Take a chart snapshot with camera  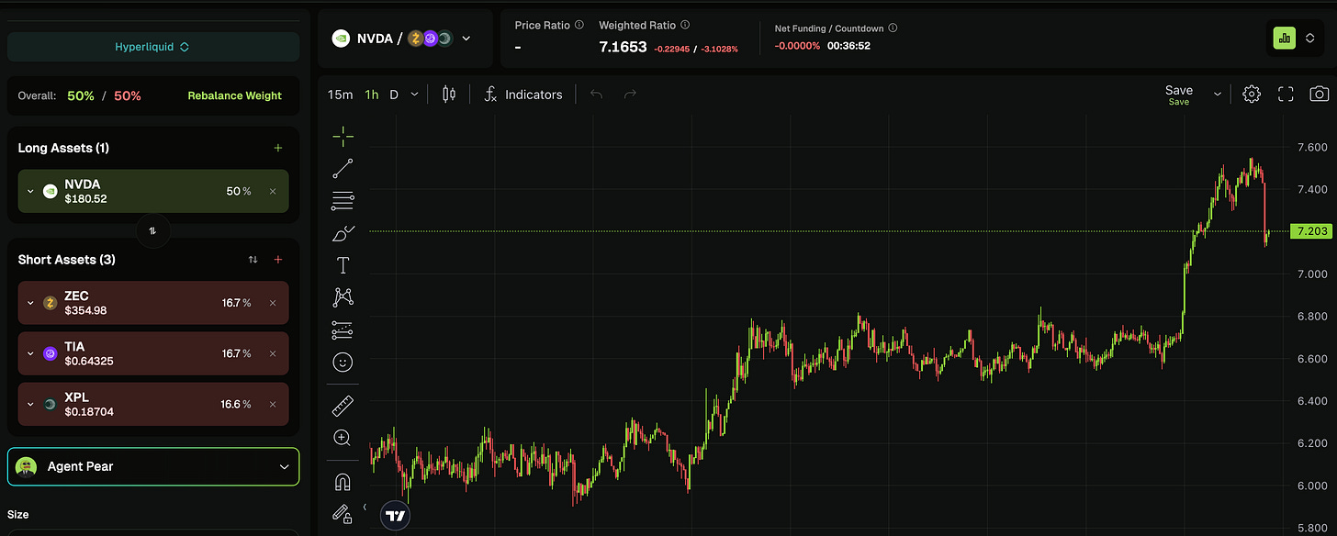1320,94
